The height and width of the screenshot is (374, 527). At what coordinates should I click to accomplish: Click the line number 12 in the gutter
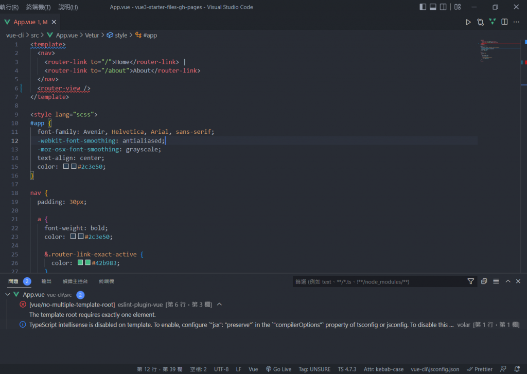coord(15,140)
